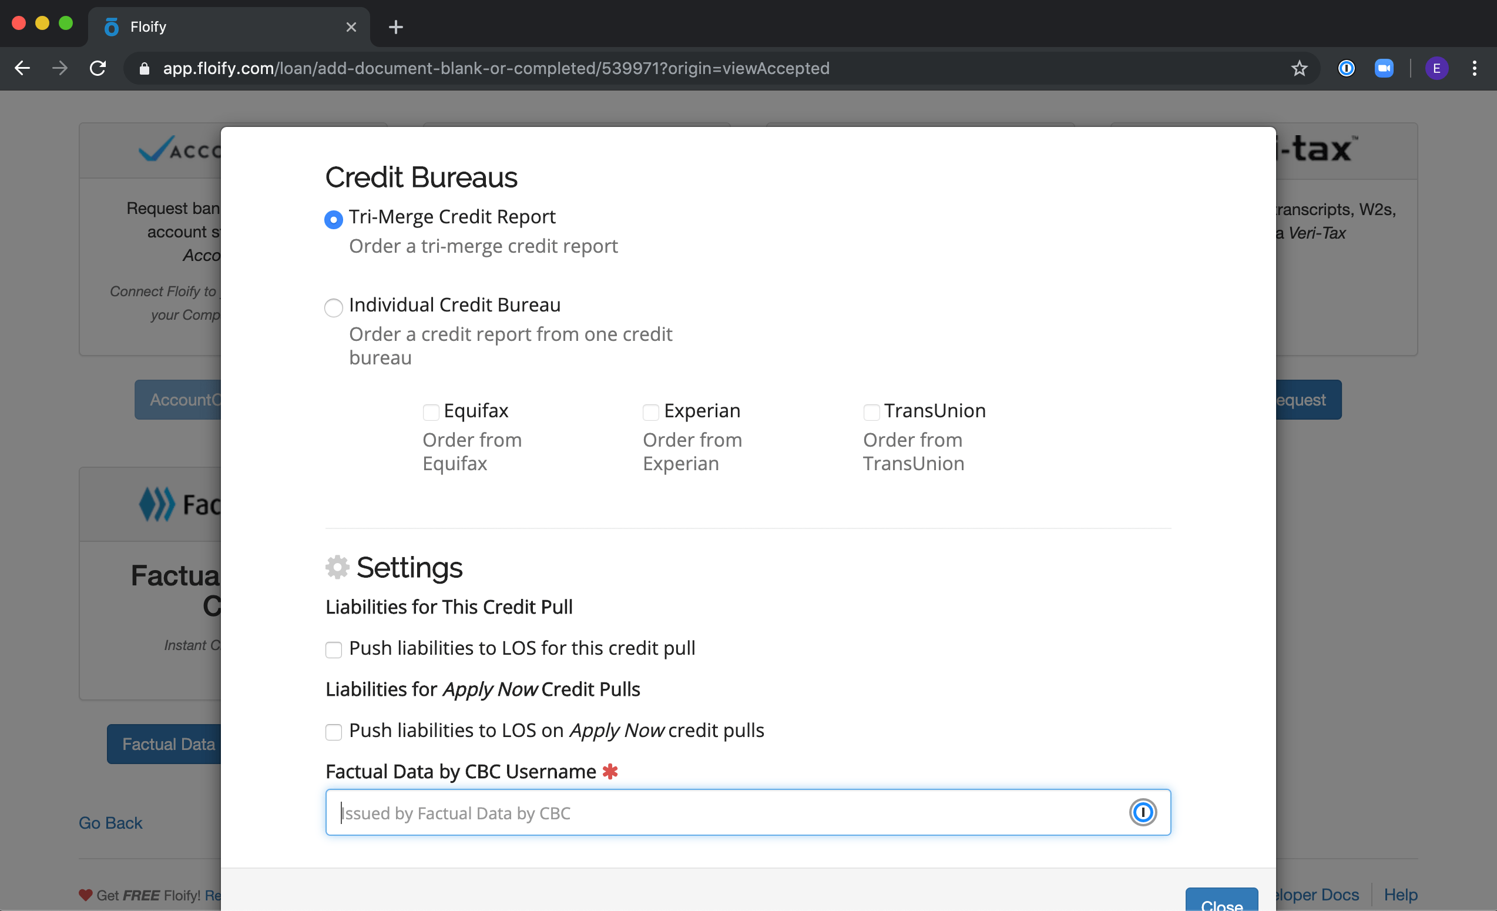Click the browser reload button
The image size is (1497, 911).
(98, 68)
